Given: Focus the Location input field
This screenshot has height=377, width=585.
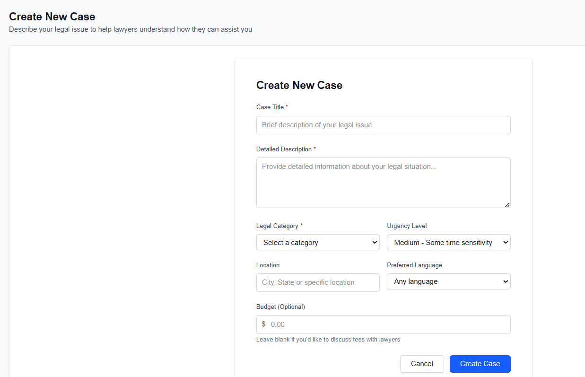Looking at the screenshot, I should 318,282.
